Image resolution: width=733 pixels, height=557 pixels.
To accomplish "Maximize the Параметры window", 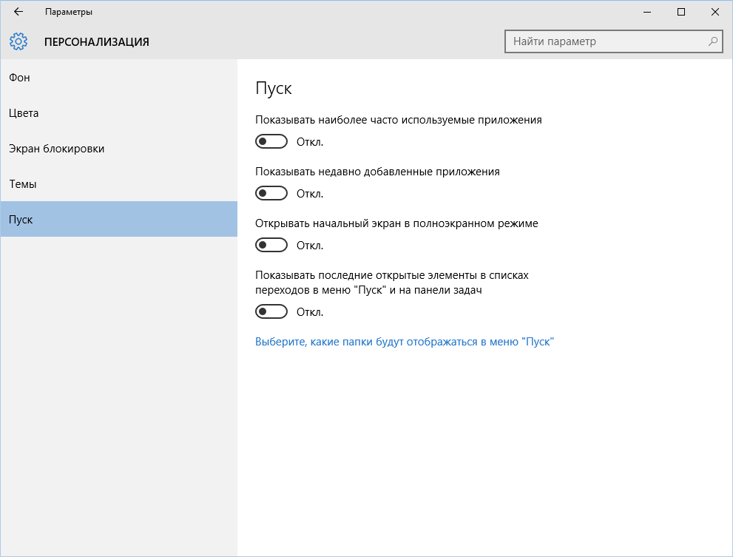I will click(681, 12).
